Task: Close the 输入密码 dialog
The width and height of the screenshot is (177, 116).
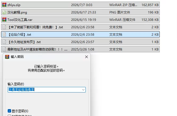Action: coord(87,57)
